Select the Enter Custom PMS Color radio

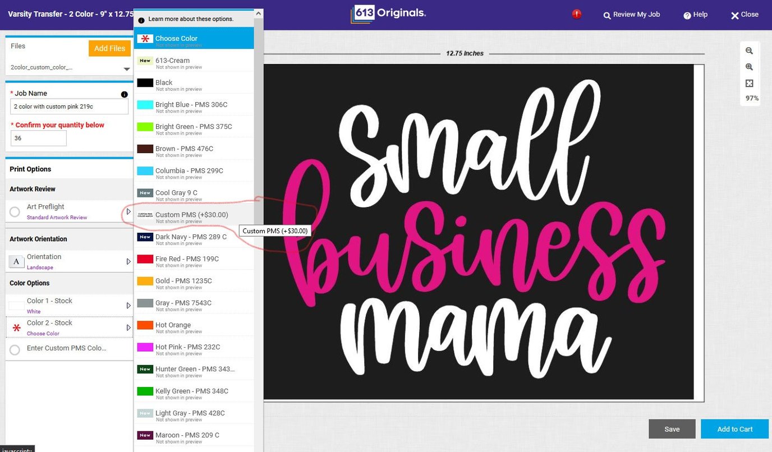15,349
